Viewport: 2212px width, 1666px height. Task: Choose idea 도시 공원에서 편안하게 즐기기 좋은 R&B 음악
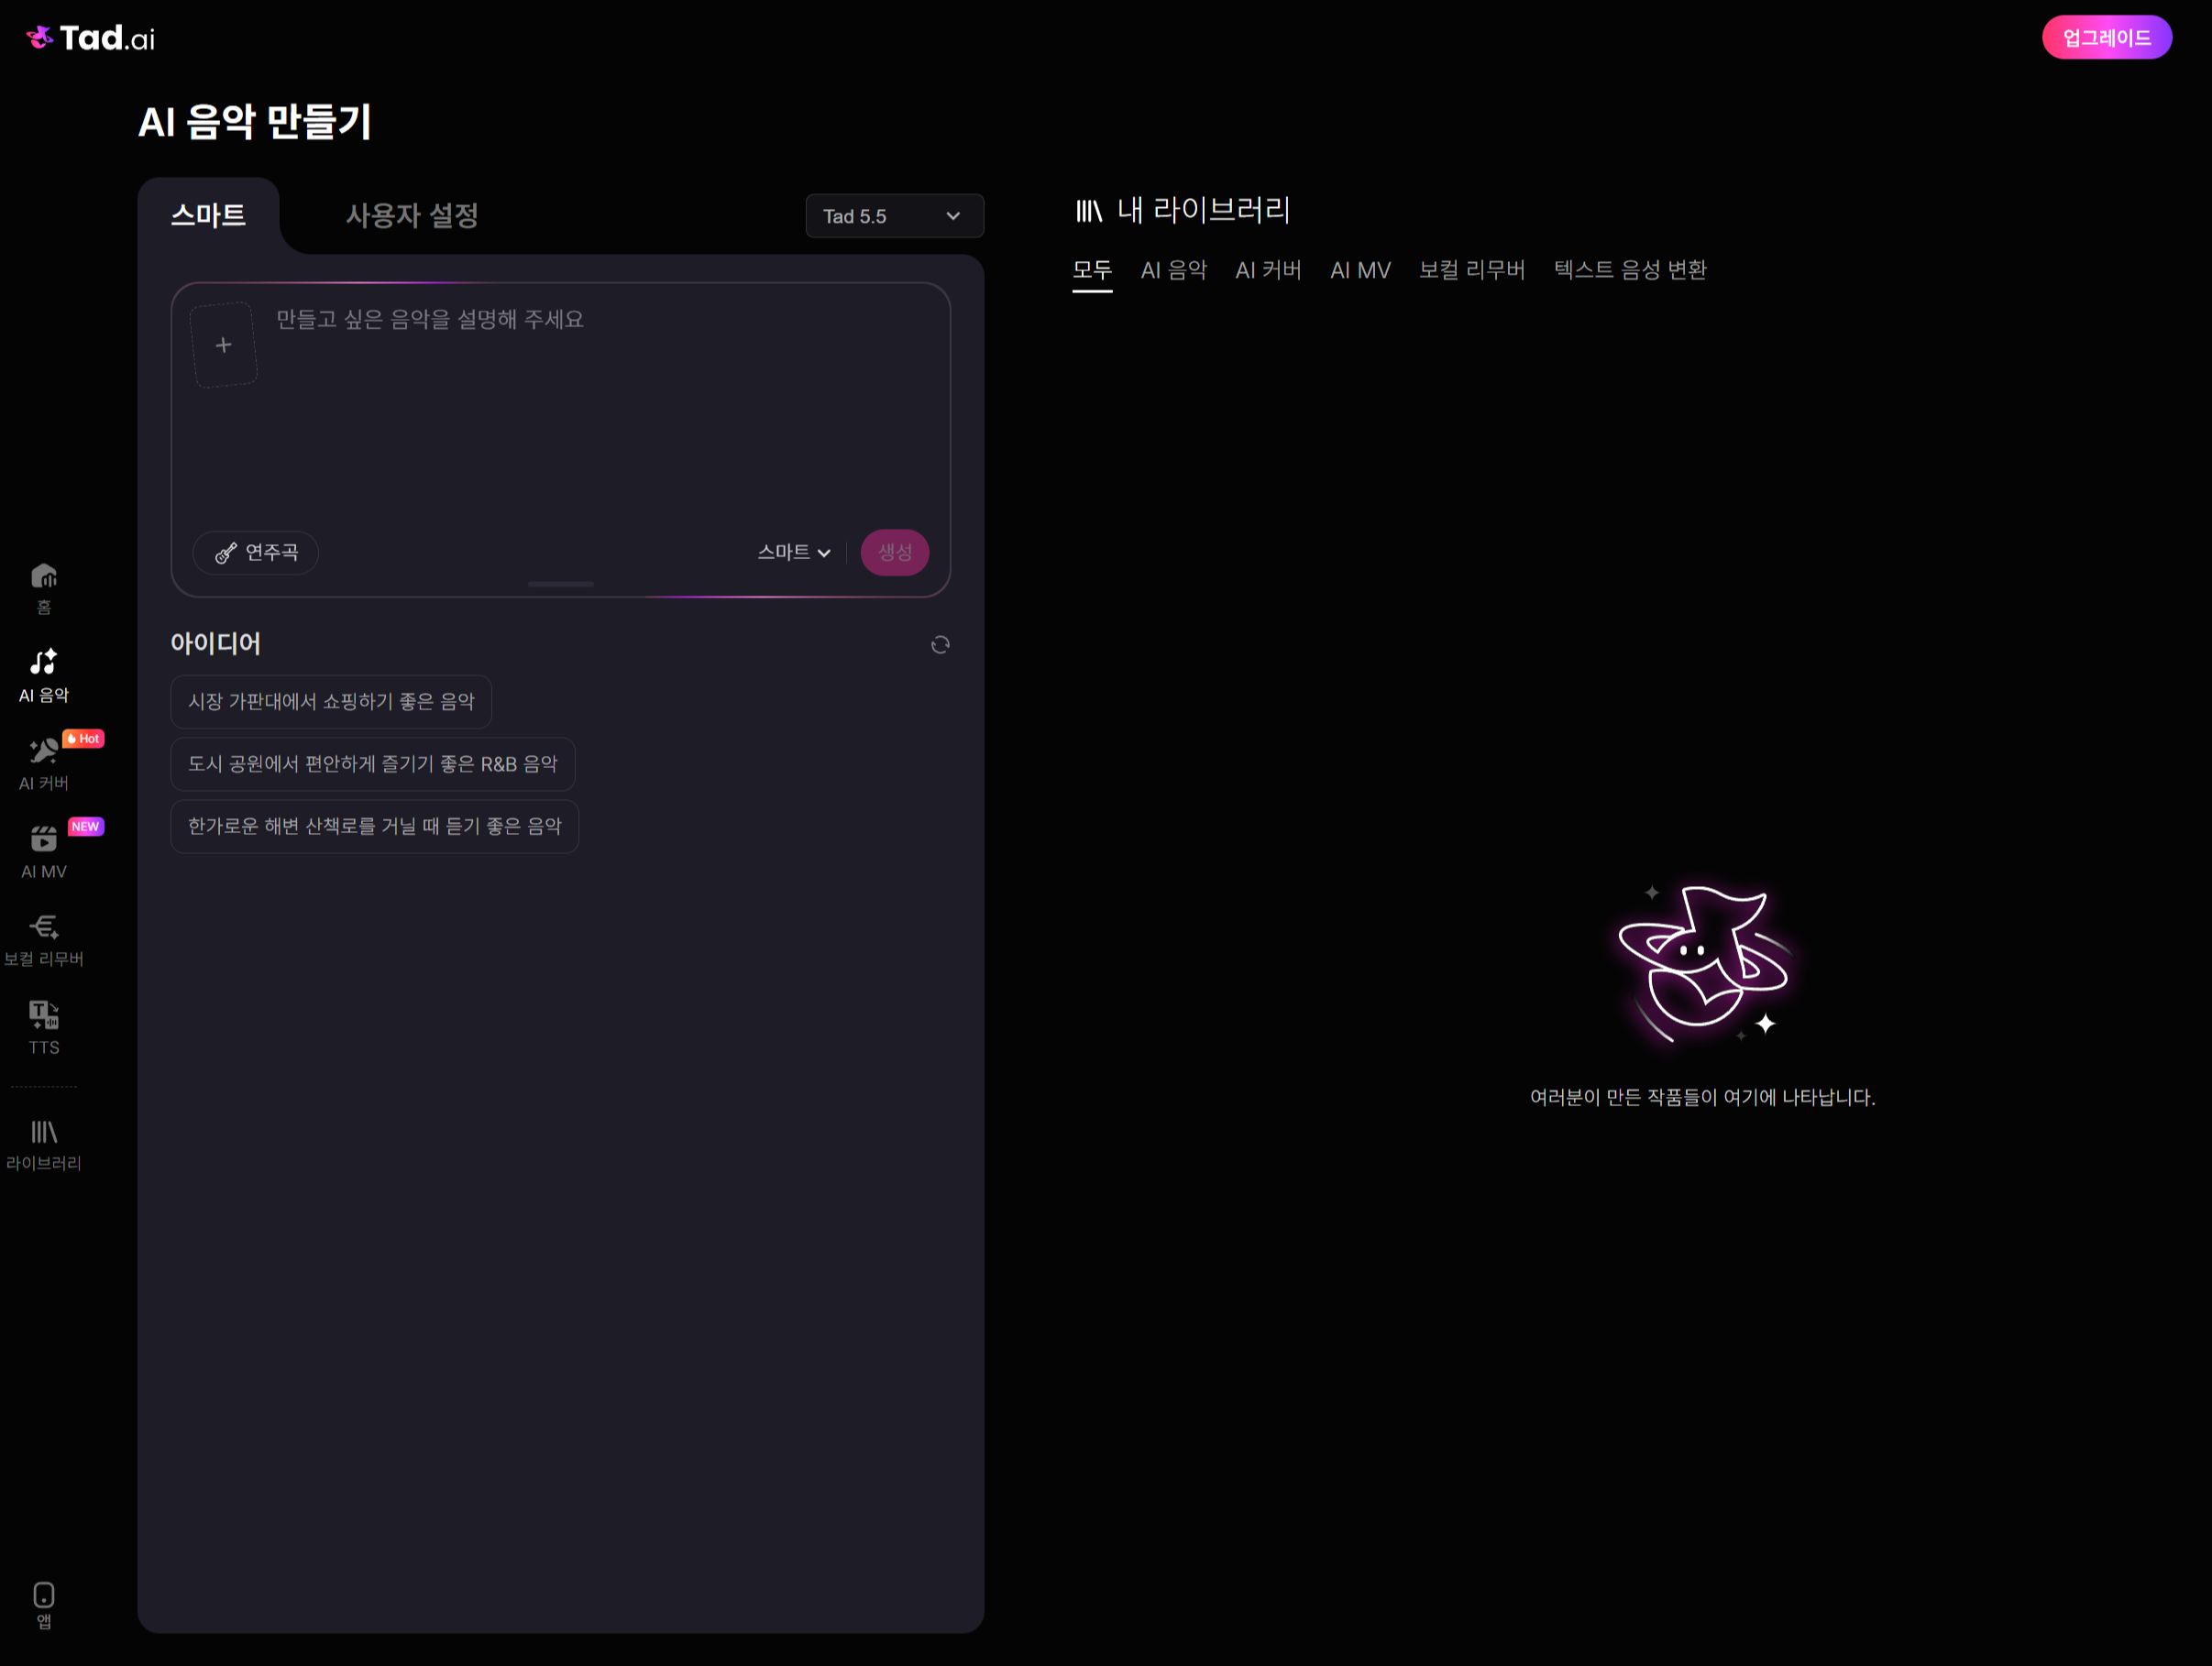[x=373, y=764]
